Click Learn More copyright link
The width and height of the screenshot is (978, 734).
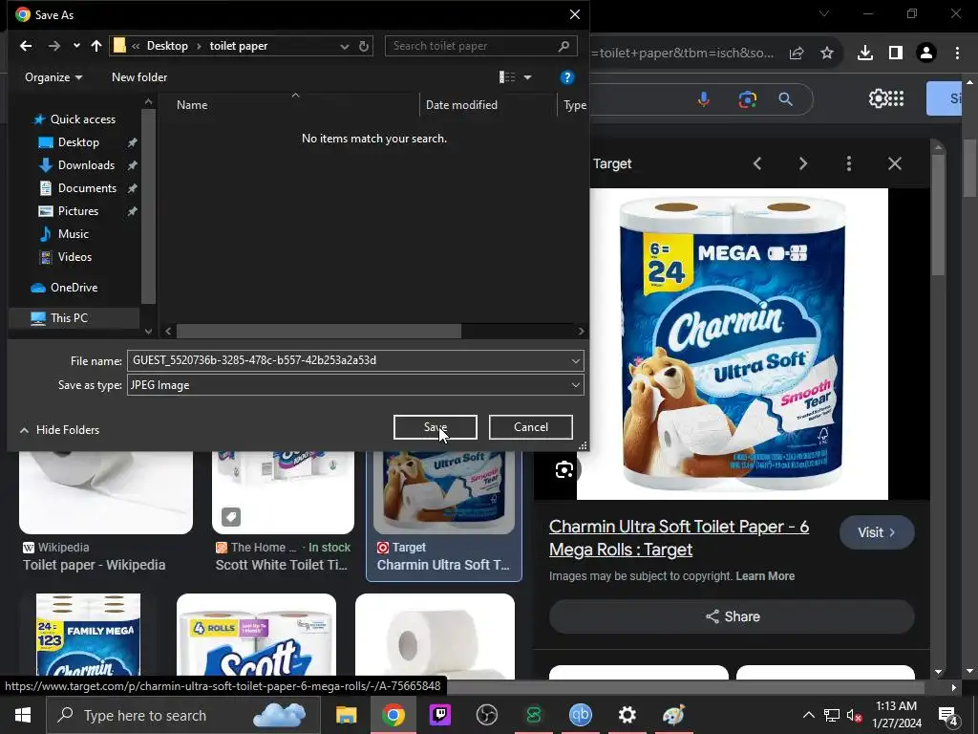click(765, 576)
